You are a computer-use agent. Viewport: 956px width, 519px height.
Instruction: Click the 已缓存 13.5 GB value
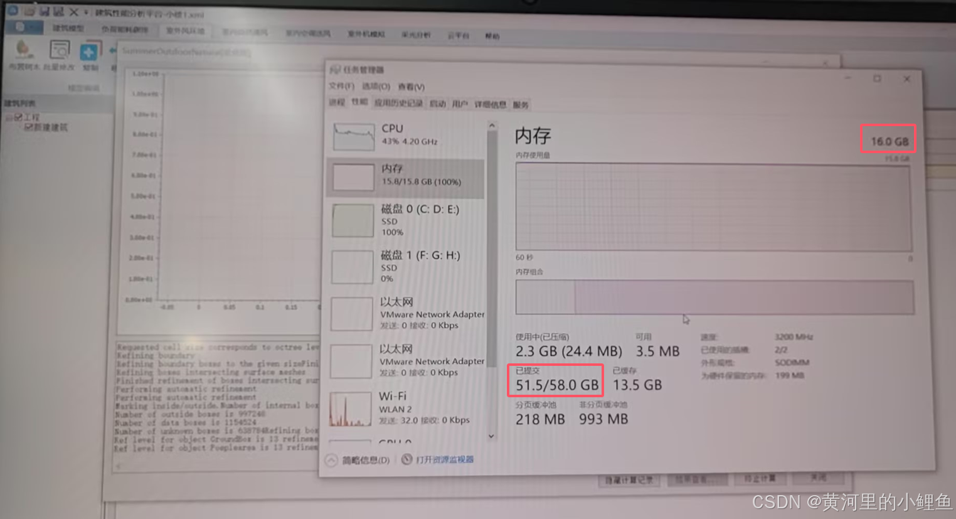637,385
